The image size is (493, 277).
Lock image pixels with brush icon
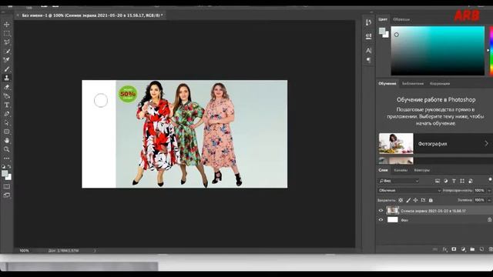[408, 200]
